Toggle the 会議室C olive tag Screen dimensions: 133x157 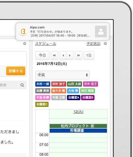(x=42, y=104)
